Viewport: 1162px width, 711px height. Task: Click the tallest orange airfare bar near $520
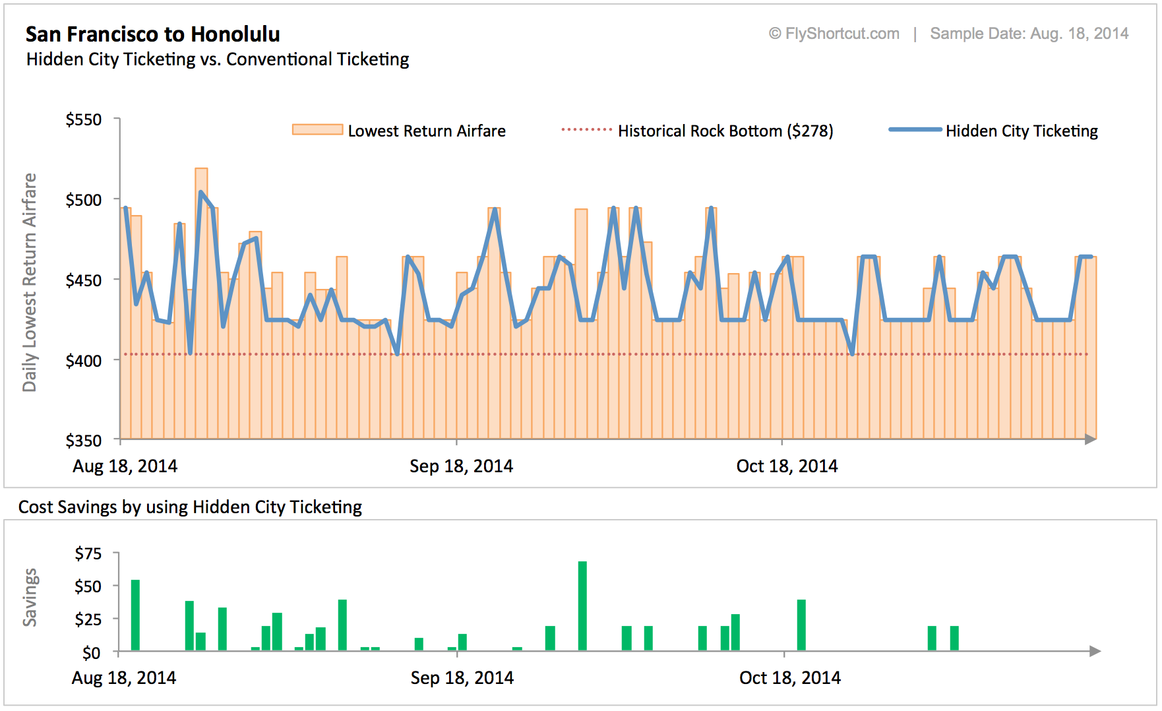[201, 303]
